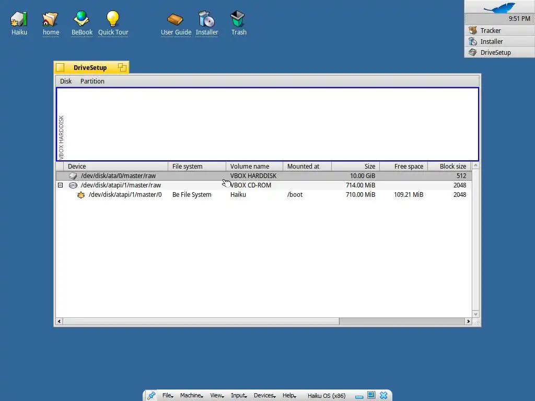Image resolution: width=535 pixels, height=401 pixels.
Task: Click the Size column header
Action: 355,167
